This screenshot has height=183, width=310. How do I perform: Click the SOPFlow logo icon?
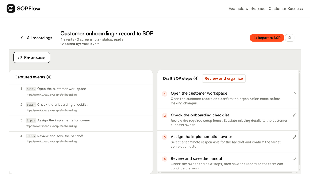(x=11, y=9)
